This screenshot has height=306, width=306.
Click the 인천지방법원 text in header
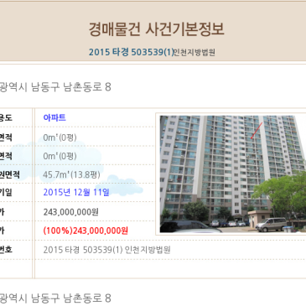[194, 53]
